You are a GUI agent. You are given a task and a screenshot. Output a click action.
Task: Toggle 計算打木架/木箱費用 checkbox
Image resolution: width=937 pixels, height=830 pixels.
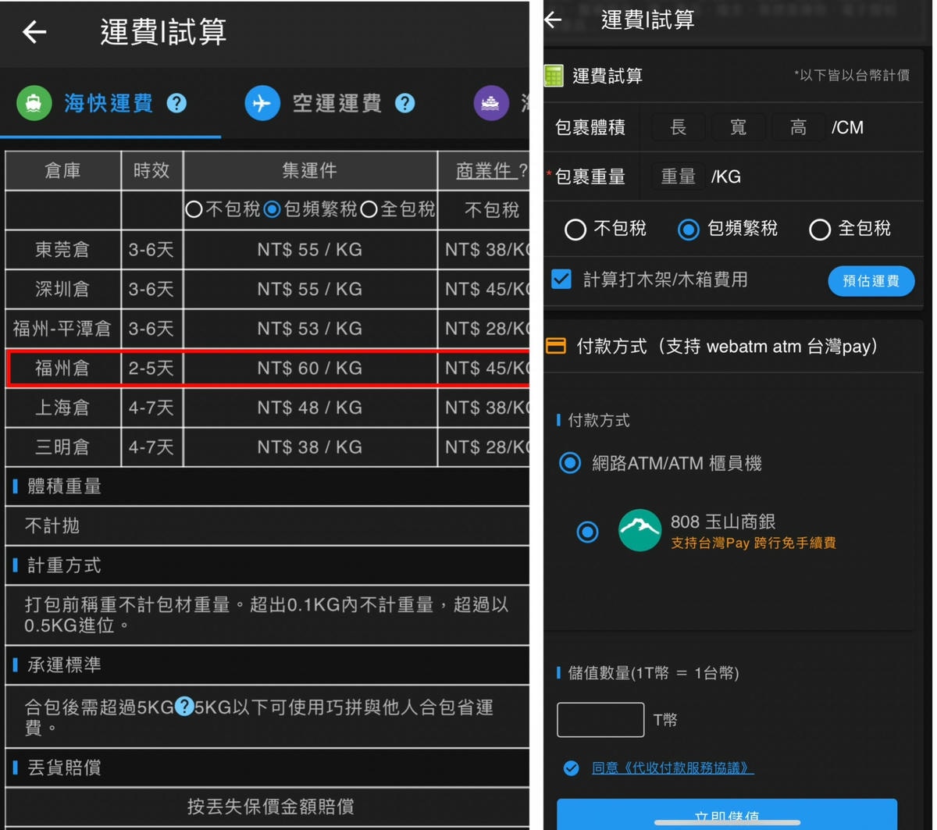(x=561, y=279)
